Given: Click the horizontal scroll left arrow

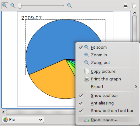Looking at the screenshot, I should point(3,112).
